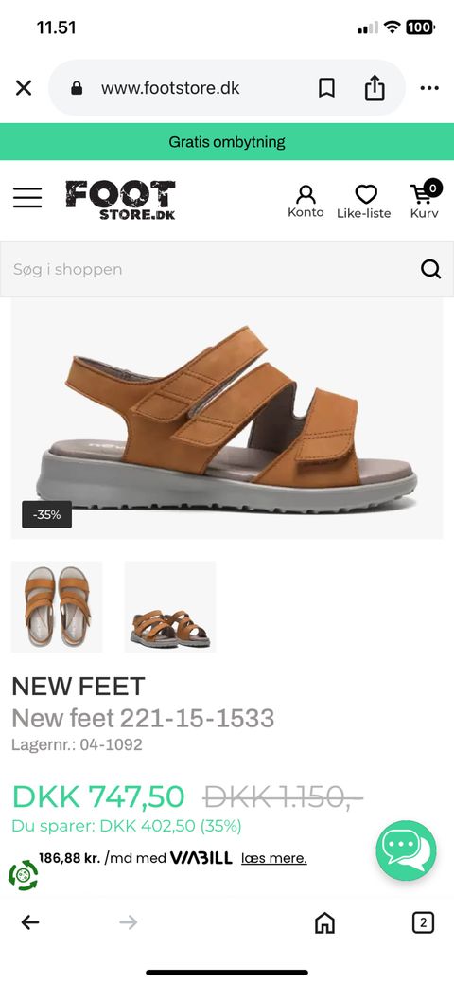This screenshot has height=984, width=454.
Task: Follow the 'læs mere.' ViaBill link
Action: point(274,858)
